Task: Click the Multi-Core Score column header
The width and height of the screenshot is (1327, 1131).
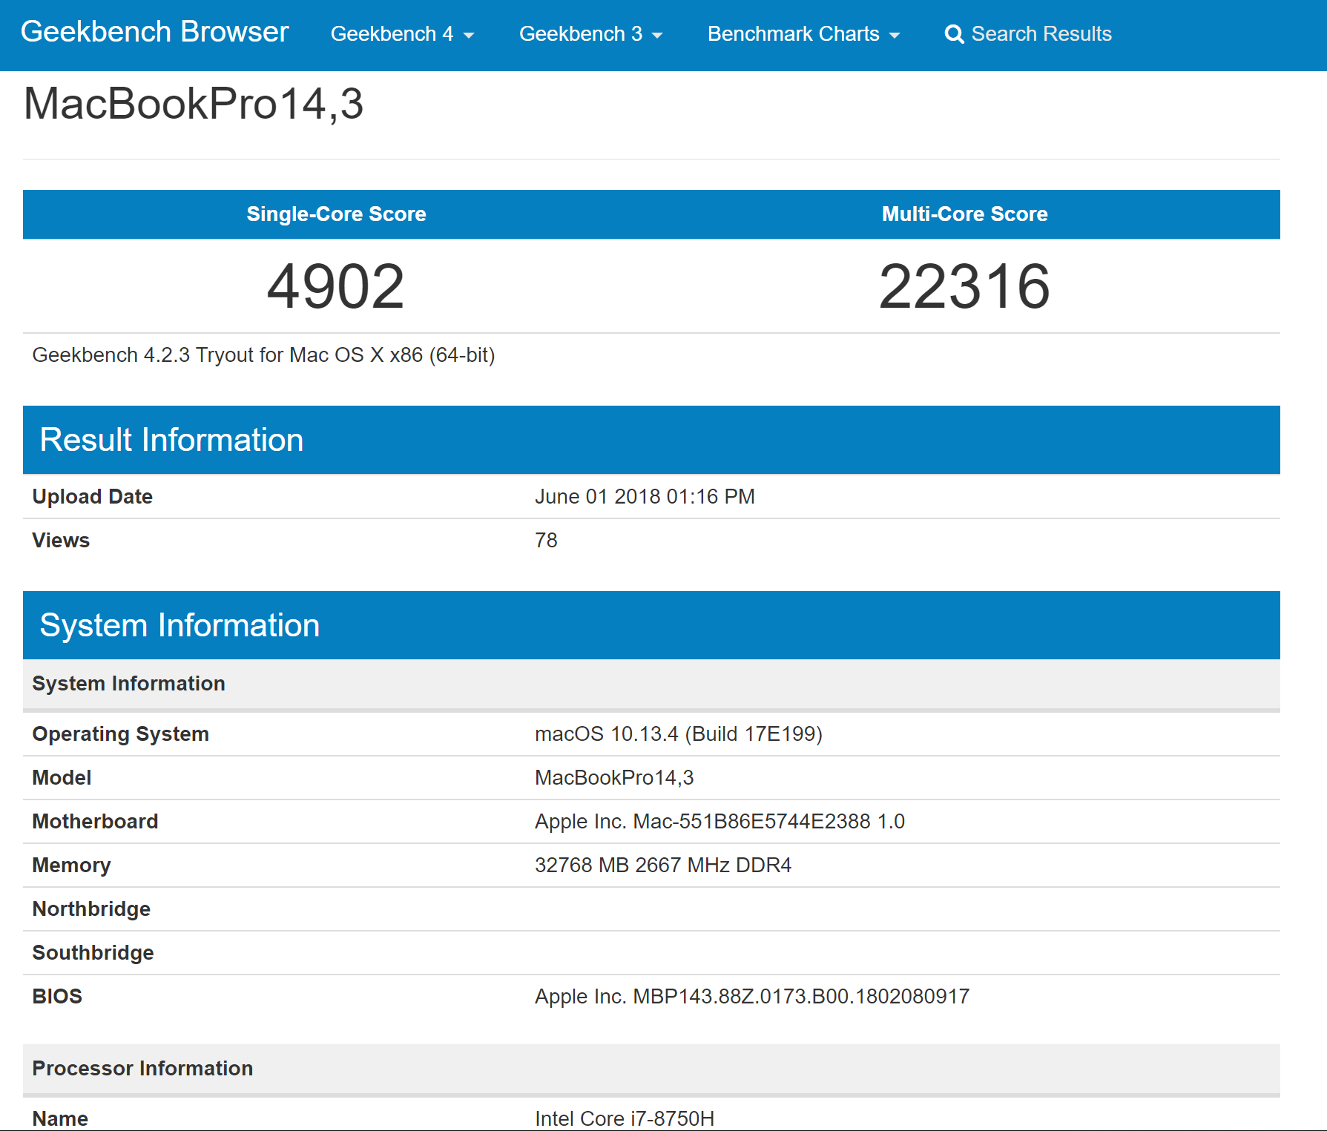Action: [x=964, y=214]
